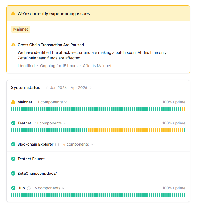Viewport: 197px width, 205px height.
Task: Expand Testnet 11 components list
Action: click(x=50, y=123)
